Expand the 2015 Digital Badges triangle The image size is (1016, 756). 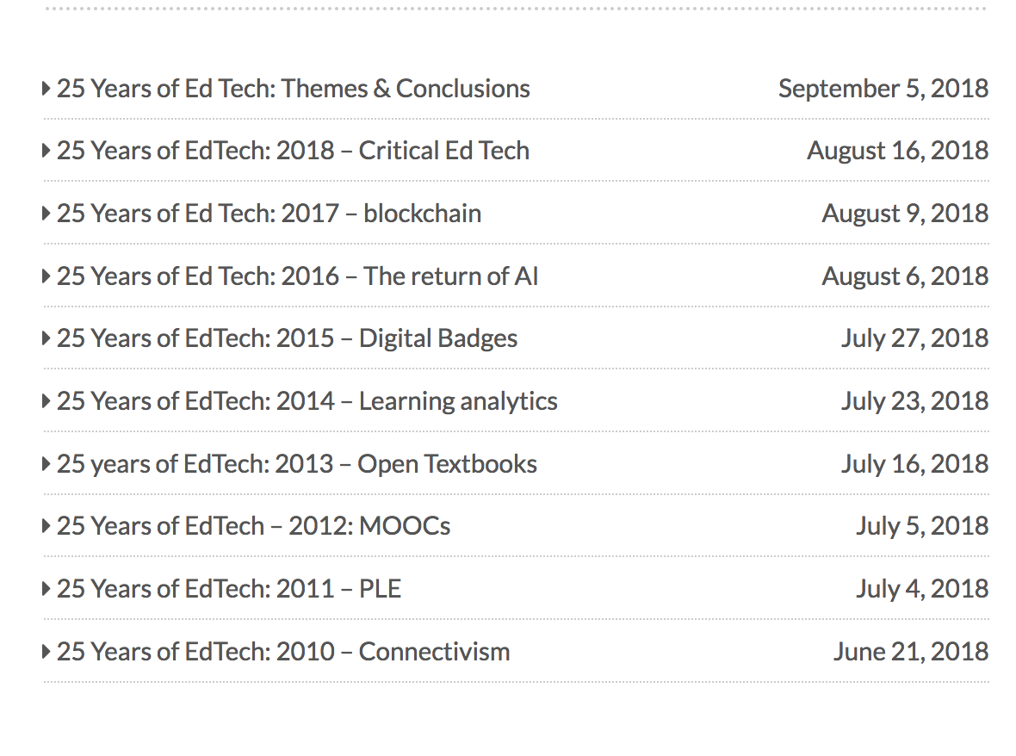[46, 338]
